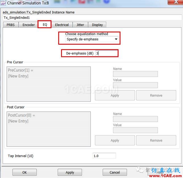Select the PostCursor[0] = entry
Viewport: 183px width, 178px height.
pos(22,115)
